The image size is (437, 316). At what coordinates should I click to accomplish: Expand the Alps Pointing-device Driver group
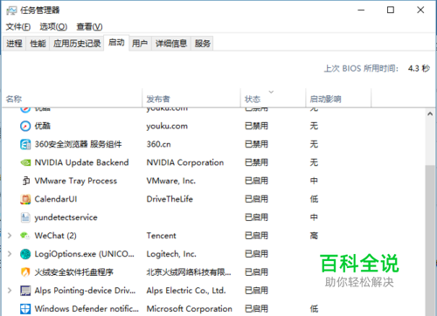pyautogui.click(x=10, y=290)
